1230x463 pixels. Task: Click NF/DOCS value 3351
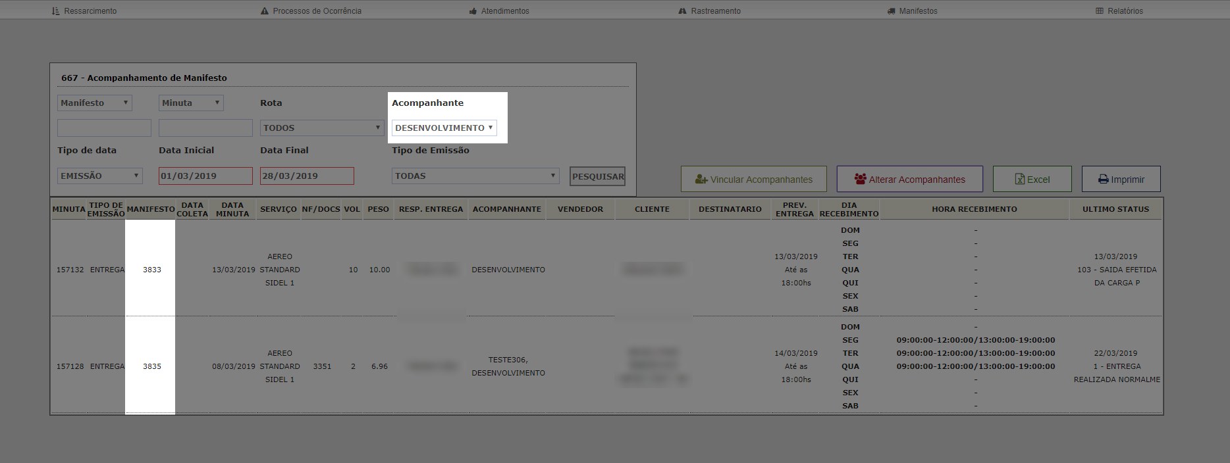coord(322,366)
